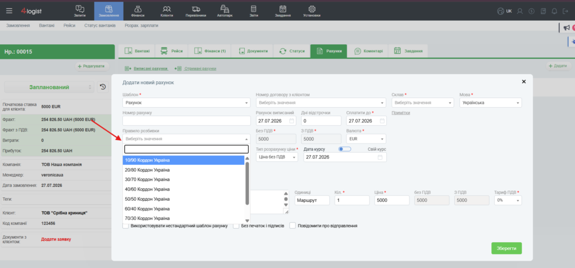The width and height of the screenshot is (575, 268).
Task: Open the Виписані рахунки link
Action: (150, 68)
